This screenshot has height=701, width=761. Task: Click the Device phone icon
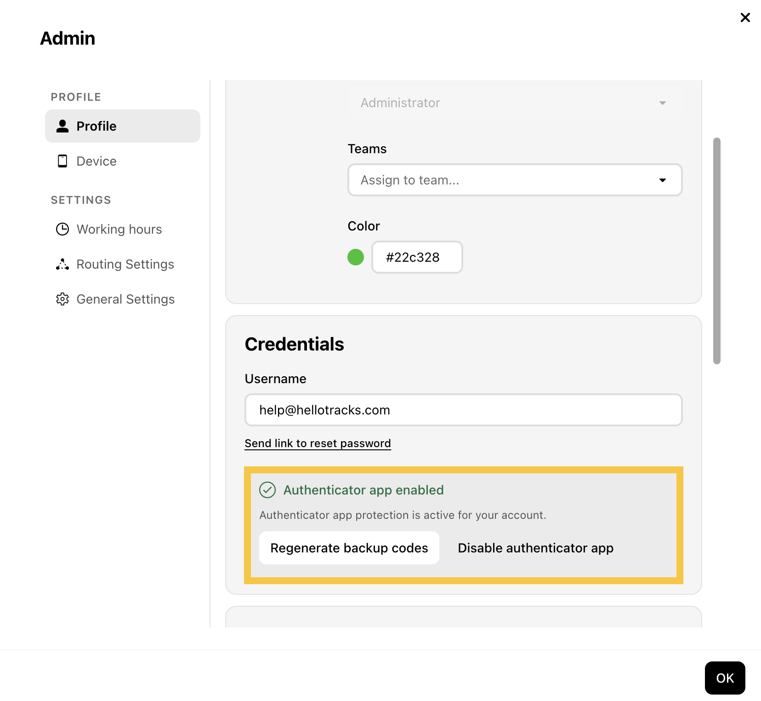[62, 161]
